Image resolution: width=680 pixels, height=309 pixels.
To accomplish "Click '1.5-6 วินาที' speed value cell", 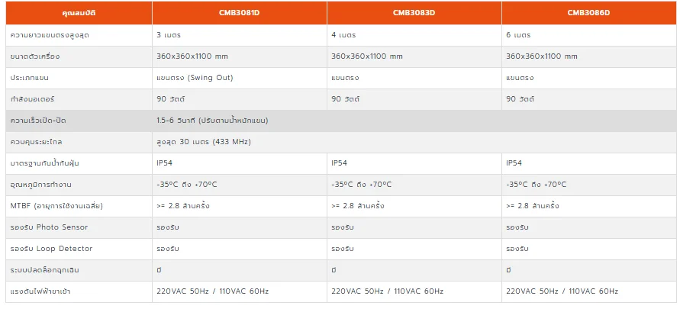I will (414, 121).
